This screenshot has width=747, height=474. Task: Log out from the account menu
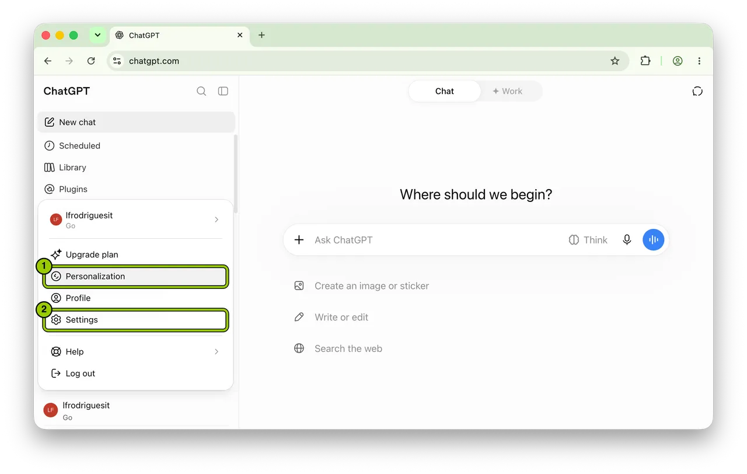click(x=135, y=374)
